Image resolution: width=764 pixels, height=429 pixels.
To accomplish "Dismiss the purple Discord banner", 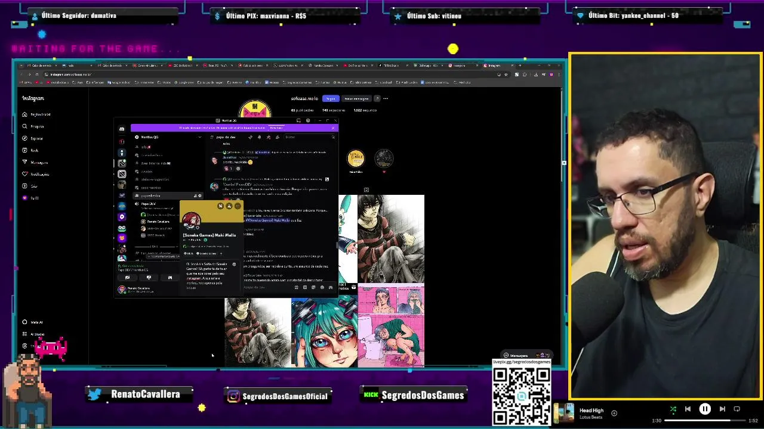I will [333, 128].
